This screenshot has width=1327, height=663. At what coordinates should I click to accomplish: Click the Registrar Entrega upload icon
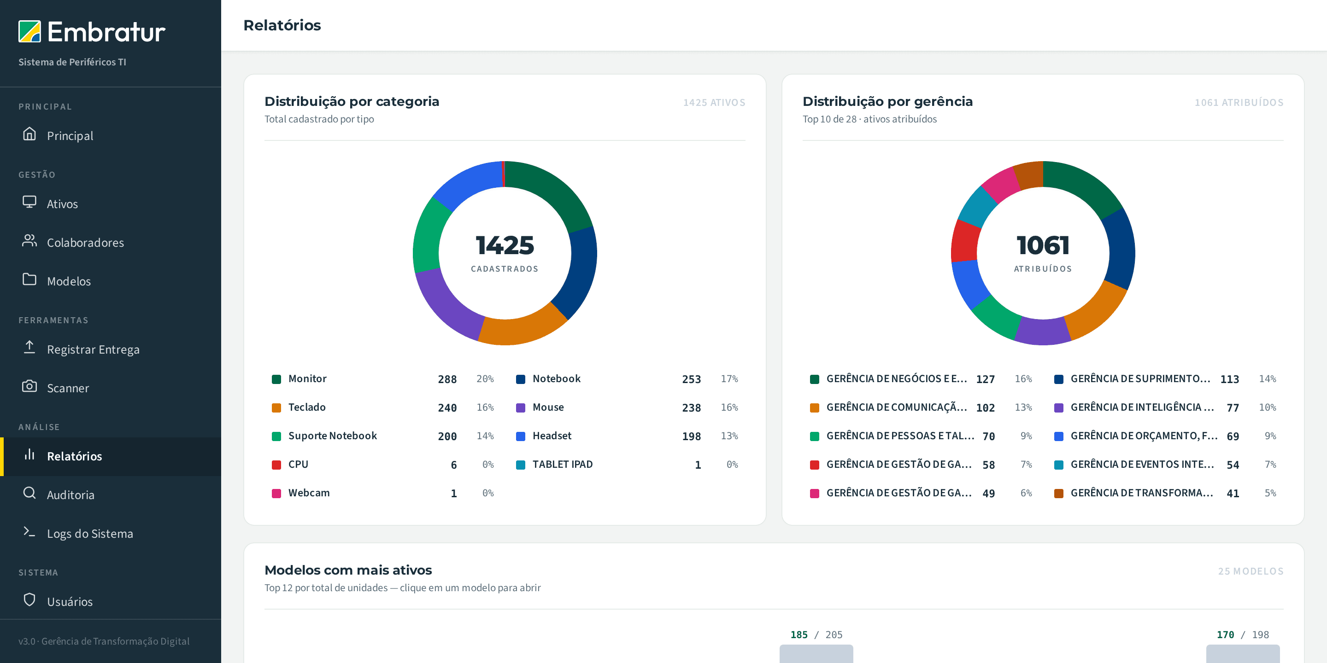pyautogui.click(x=29, y=348)
